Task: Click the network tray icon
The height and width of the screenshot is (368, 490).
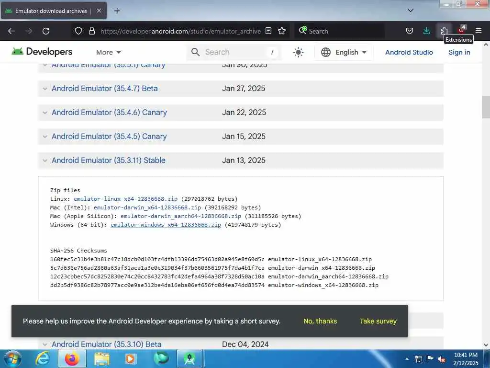Action: [x=418, y=359]
